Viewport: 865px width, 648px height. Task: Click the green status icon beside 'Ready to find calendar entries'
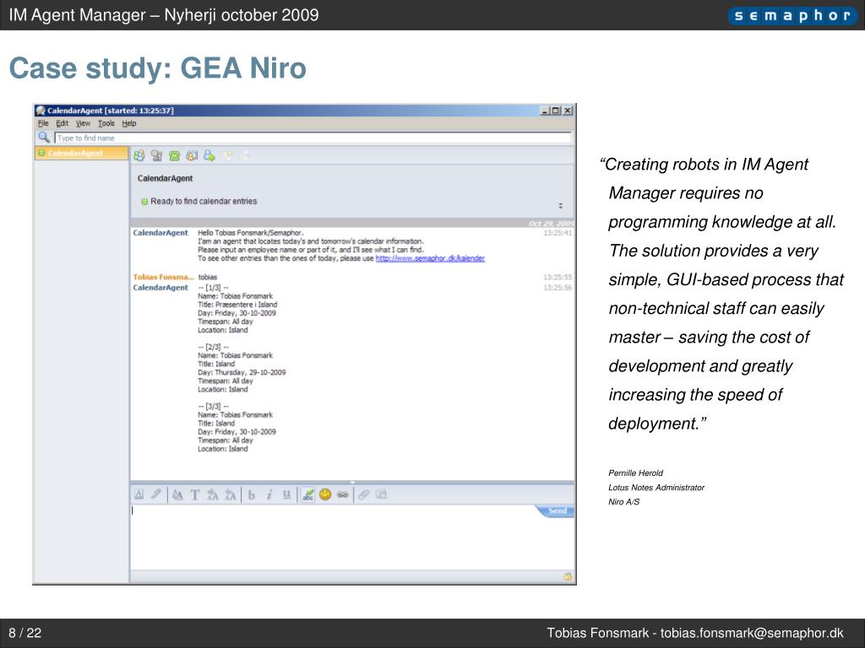pyautogui.click(x=144, y=202)
